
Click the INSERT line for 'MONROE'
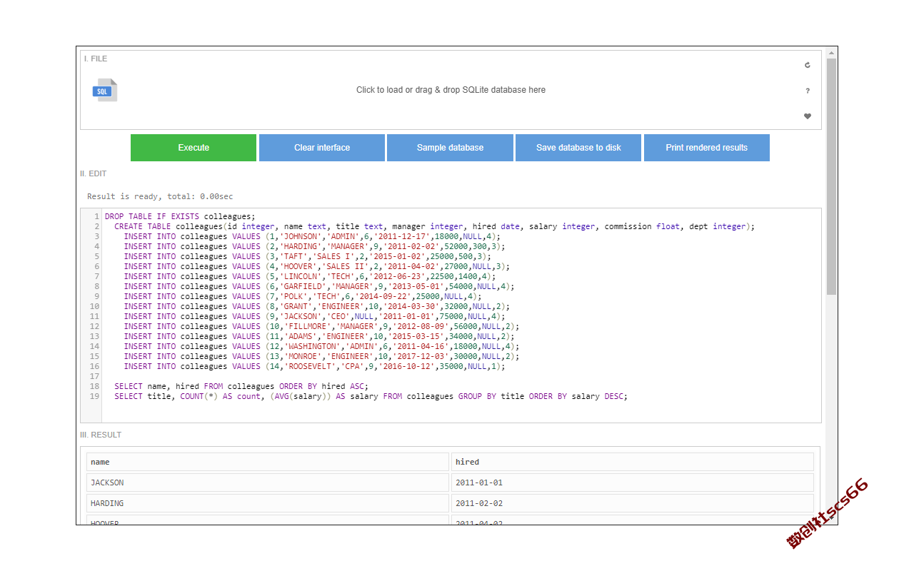pyautogui.click(x=321, y=356)
